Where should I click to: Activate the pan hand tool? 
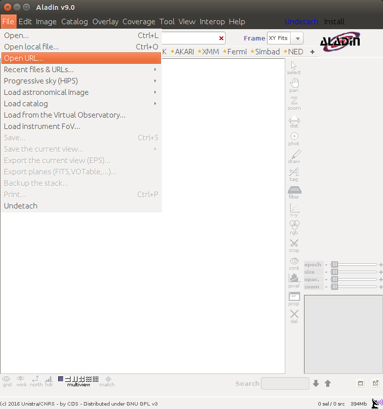[x=294, y=85]
